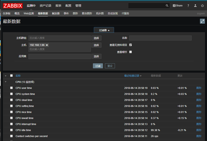
Task: Open 图形 link for CPU steal time
Action: pos(199,100)
